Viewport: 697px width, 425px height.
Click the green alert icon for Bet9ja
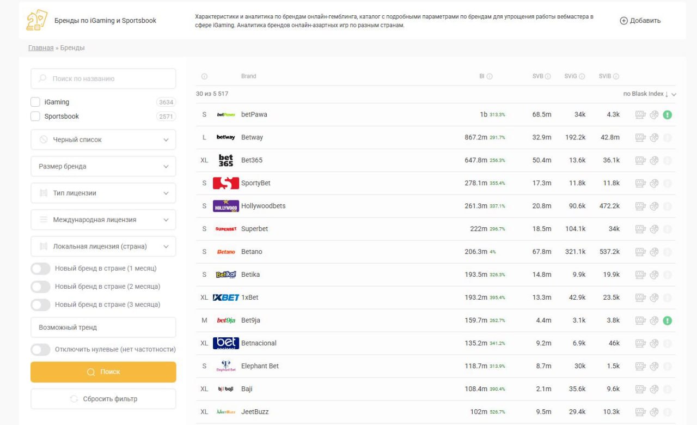coord(668,321)
